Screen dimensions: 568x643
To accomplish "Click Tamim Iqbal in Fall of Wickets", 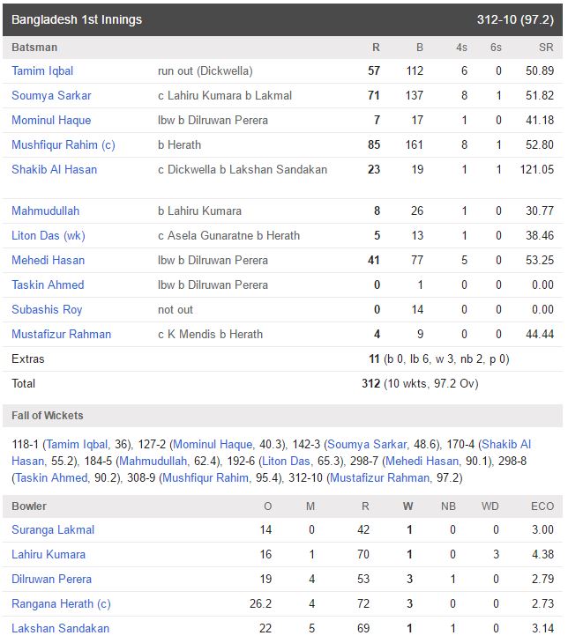I will [x=78, y=444].
